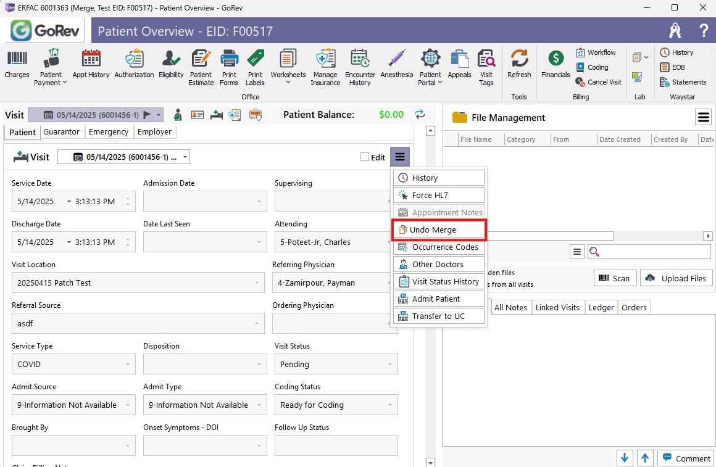Viewport: 716px width, 467px height.
Task: Check patient Eligibility
Action: click(171, 64)
